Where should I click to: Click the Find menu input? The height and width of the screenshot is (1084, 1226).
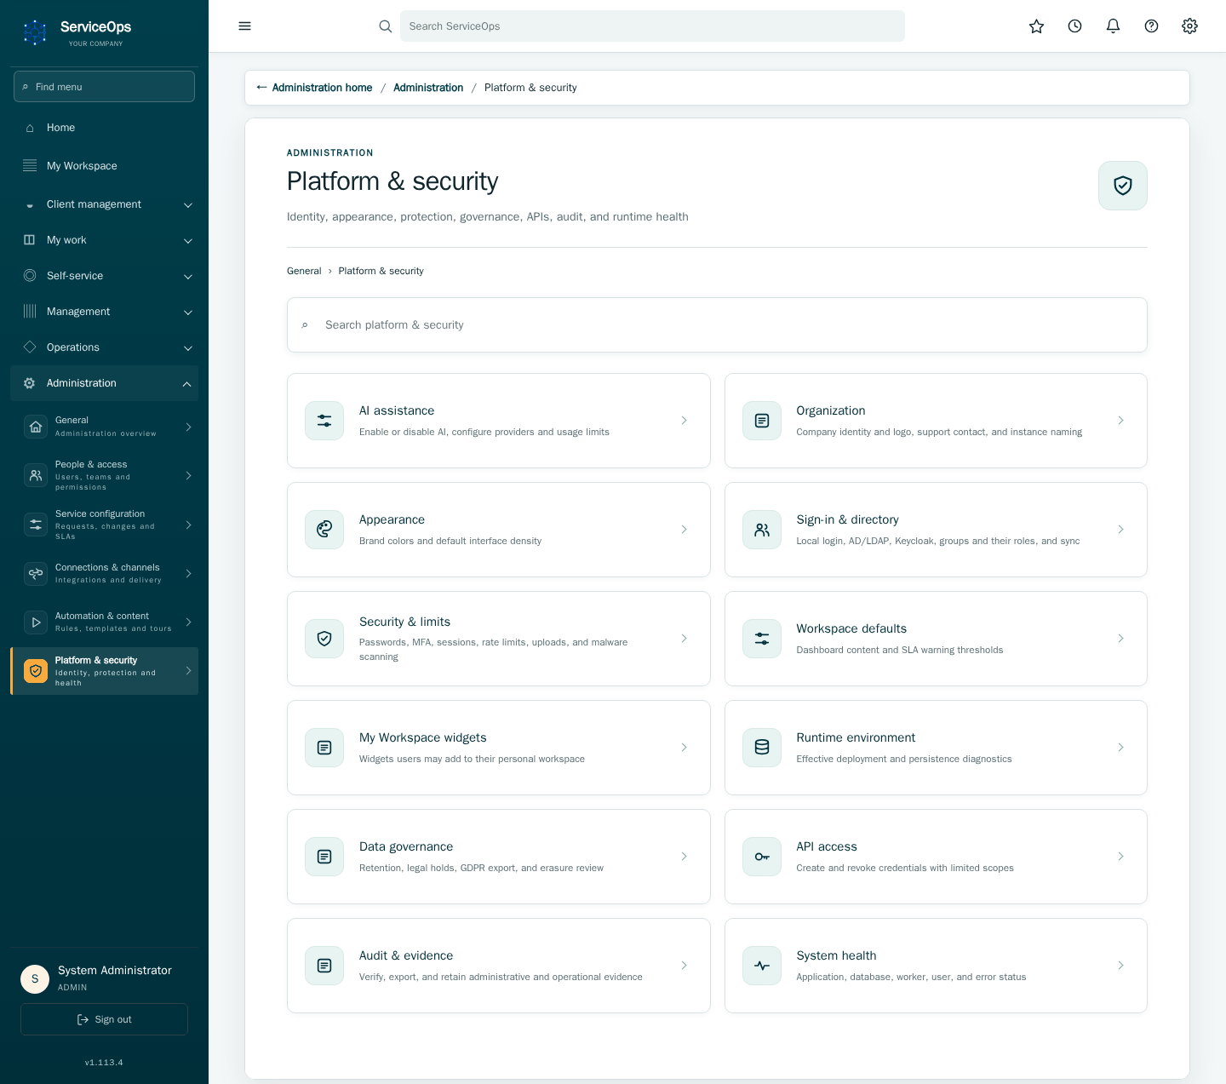[x=104, y=87]
